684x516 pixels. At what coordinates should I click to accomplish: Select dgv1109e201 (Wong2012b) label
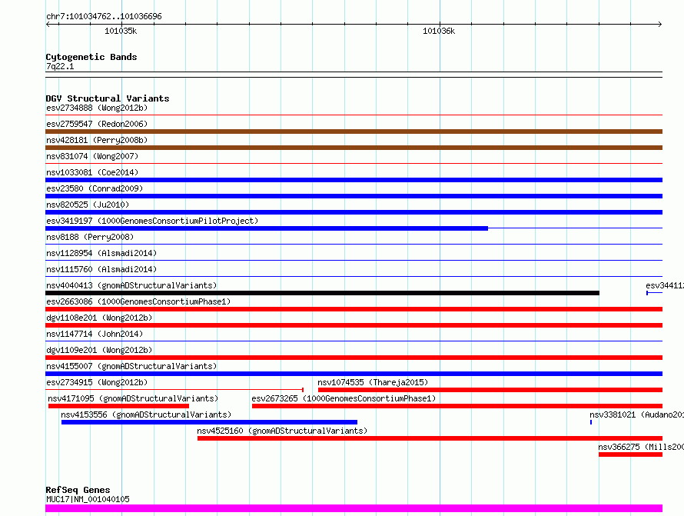tap(99, 350)
